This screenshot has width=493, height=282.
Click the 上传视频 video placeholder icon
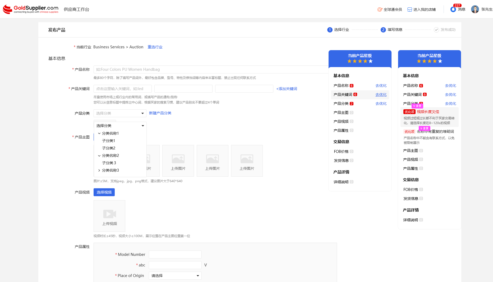109,214
